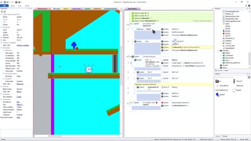Viewport: 251px width, 141px height.
Task: Collapse the Object type properties section
Action: (x=1, y=14)
